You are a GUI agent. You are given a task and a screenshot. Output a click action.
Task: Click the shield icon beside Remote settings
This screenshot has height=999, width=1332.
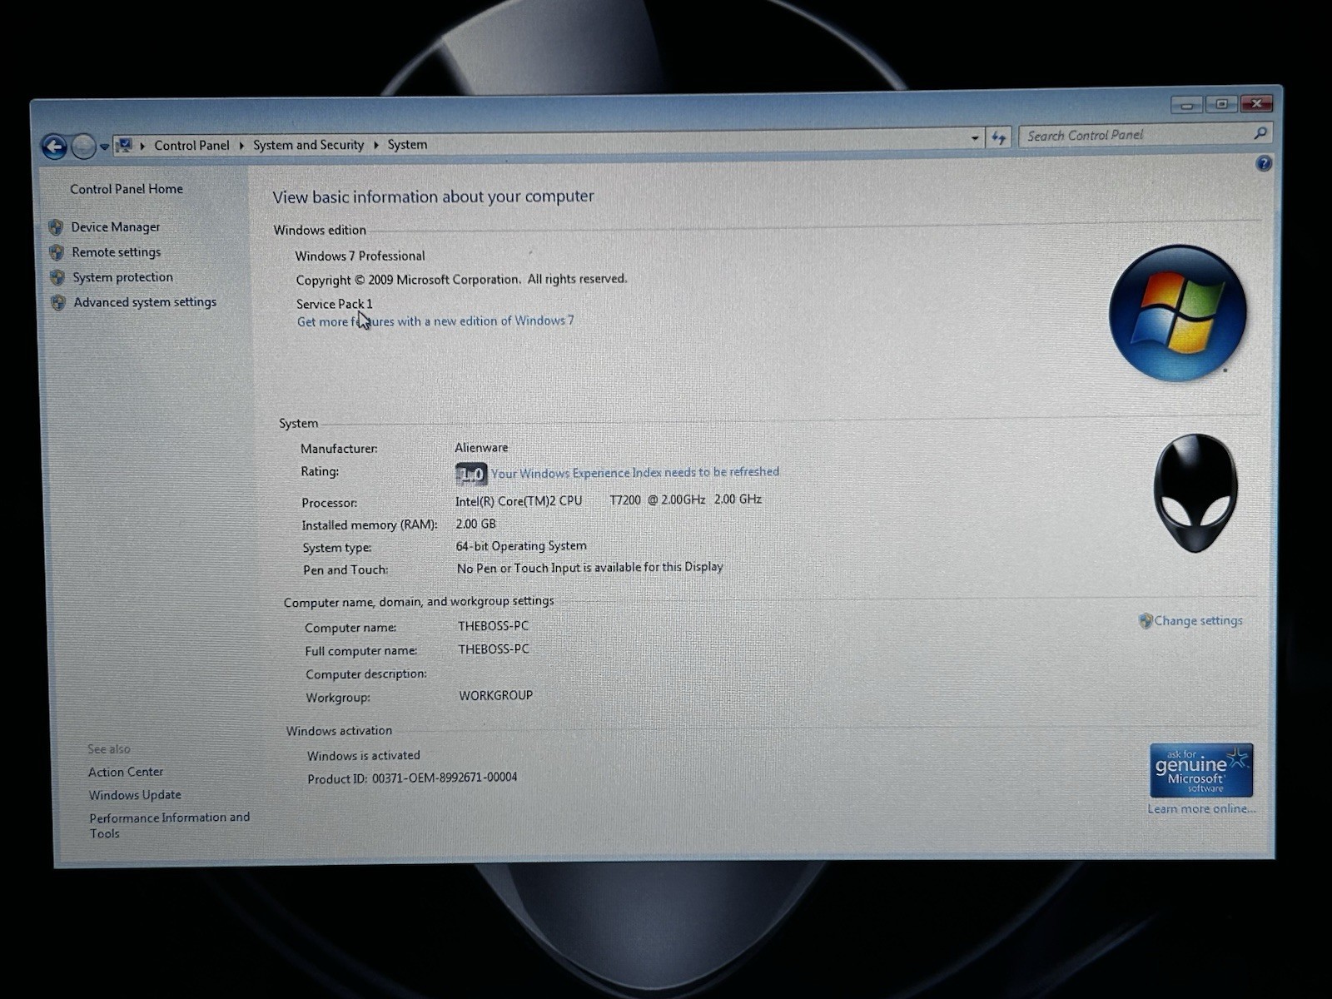[x=57, y=252]
